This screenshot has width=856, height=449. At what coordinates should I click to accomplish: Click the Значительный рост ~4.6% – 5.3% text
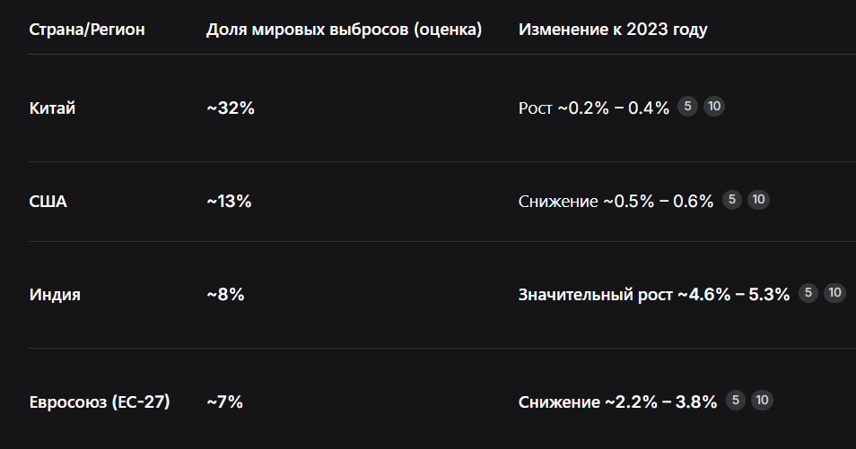point(654,295)
